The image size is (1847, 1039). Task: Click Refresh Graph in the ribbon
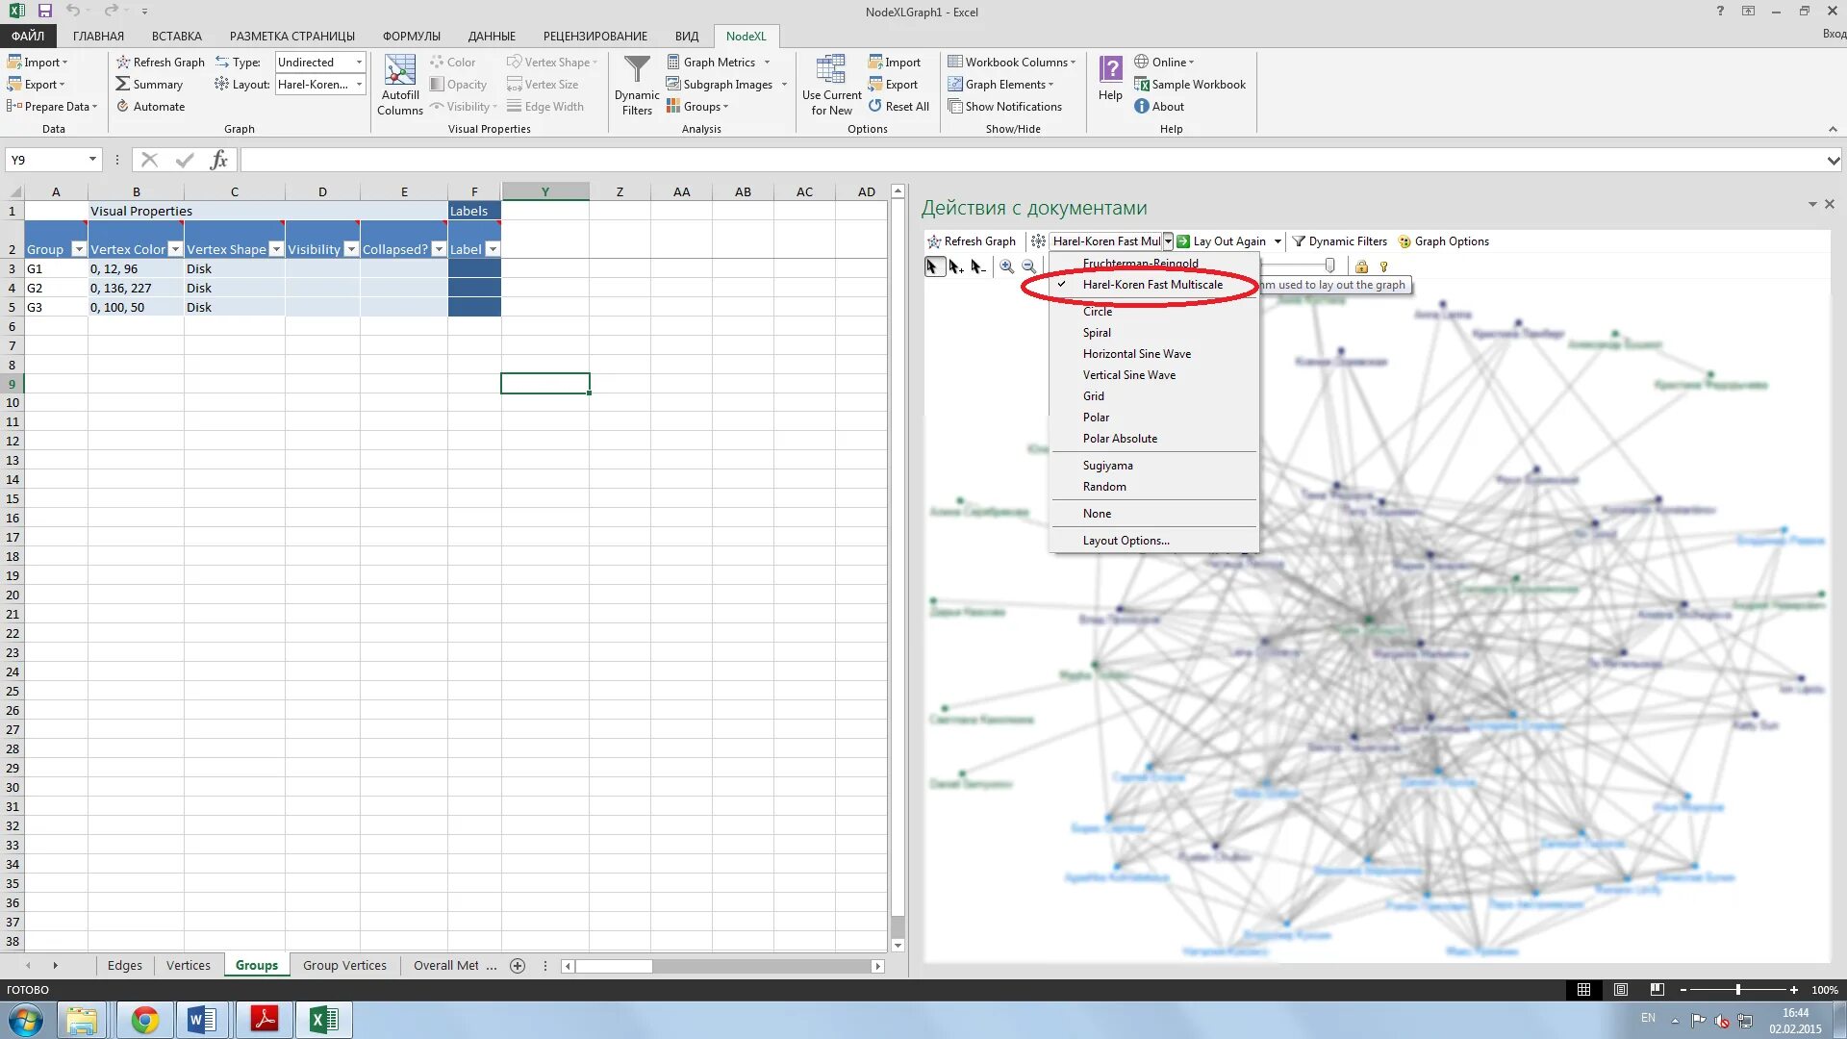(160, 62)
